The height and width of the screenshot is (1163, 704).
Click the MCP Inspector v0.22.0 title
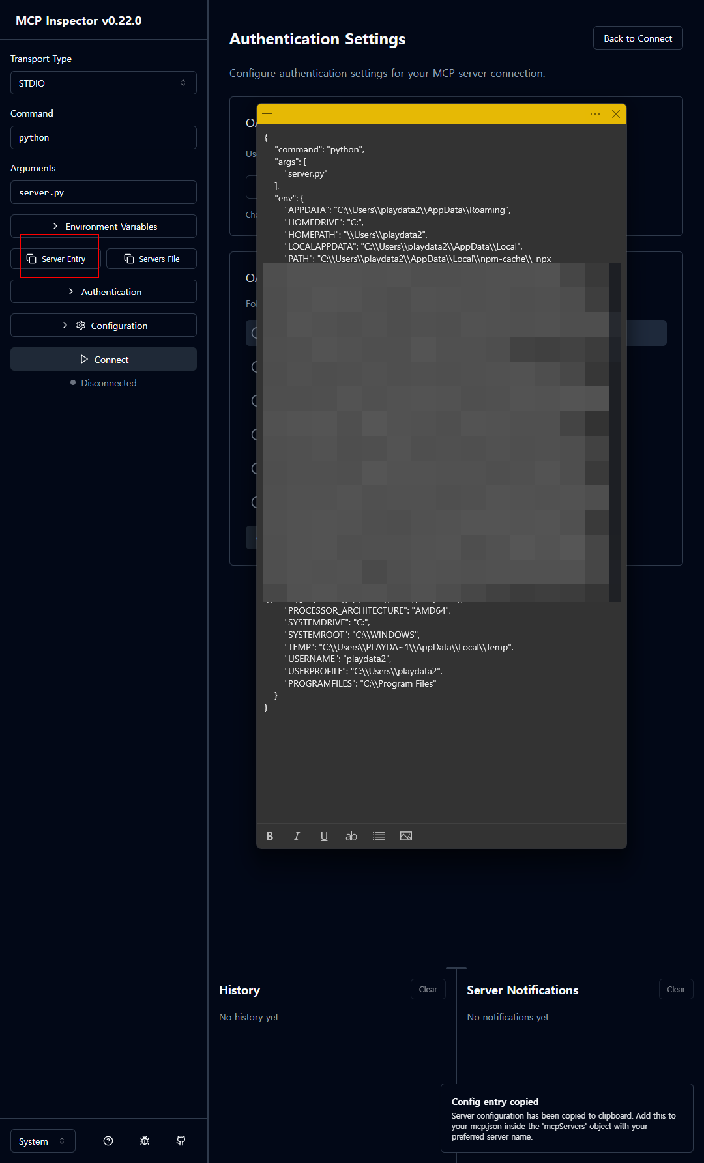[x=79, y=20]
